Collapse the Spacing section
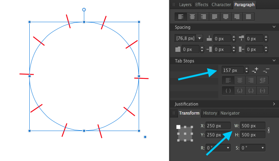Viewport: 279px width, 161px height. [x=274, y=27]
